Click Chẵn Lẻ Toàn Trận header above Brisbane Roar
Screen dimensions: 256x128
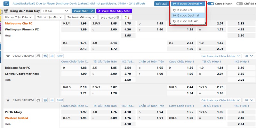coord(151,61)
